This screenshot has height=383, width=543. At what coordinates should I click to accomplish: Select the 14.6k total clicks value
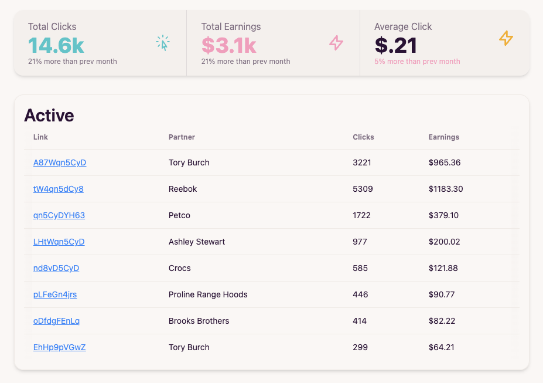56,45
